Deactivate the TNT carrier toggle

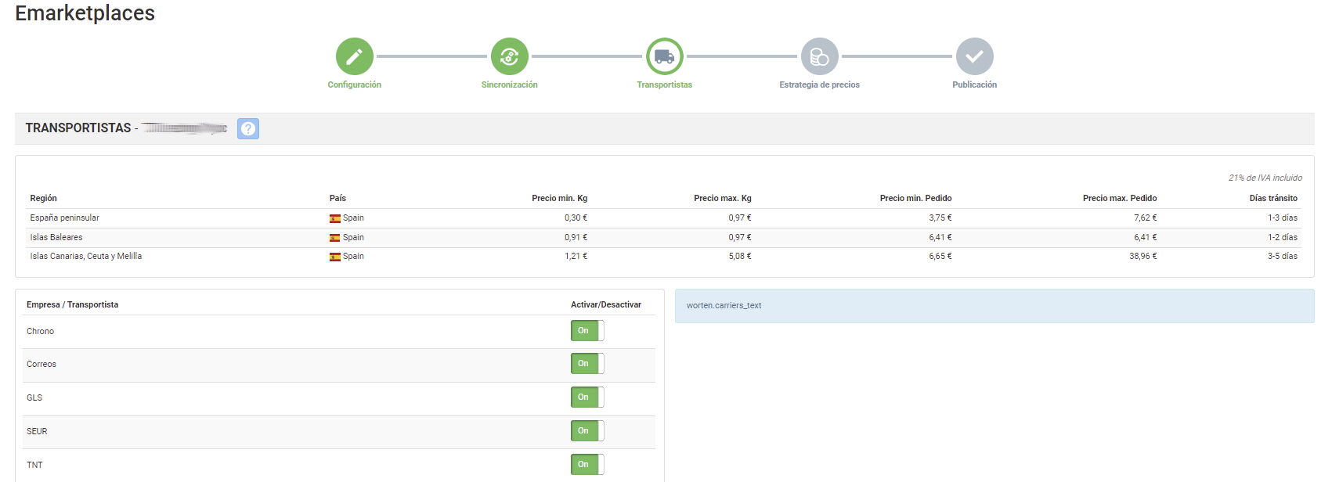pos(587,465)
